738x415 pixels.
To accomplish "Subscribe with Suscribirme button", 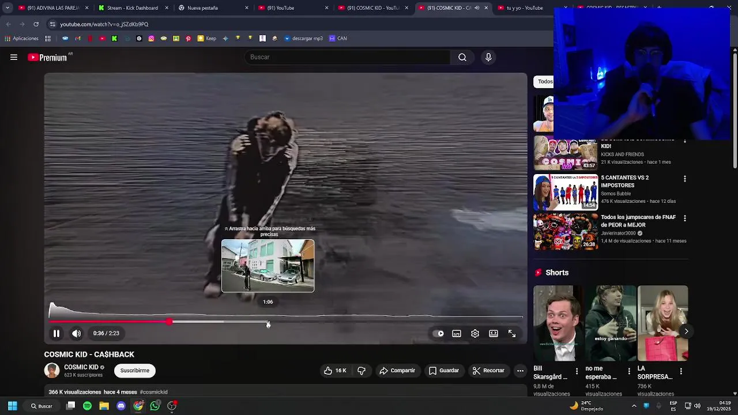I will (x=135, y=371).
